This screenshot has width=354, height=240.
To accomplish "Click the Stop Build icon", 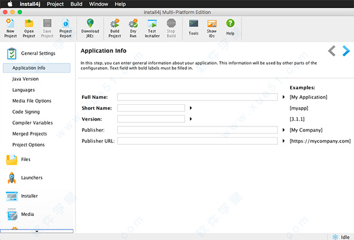I will pos(171,23).
